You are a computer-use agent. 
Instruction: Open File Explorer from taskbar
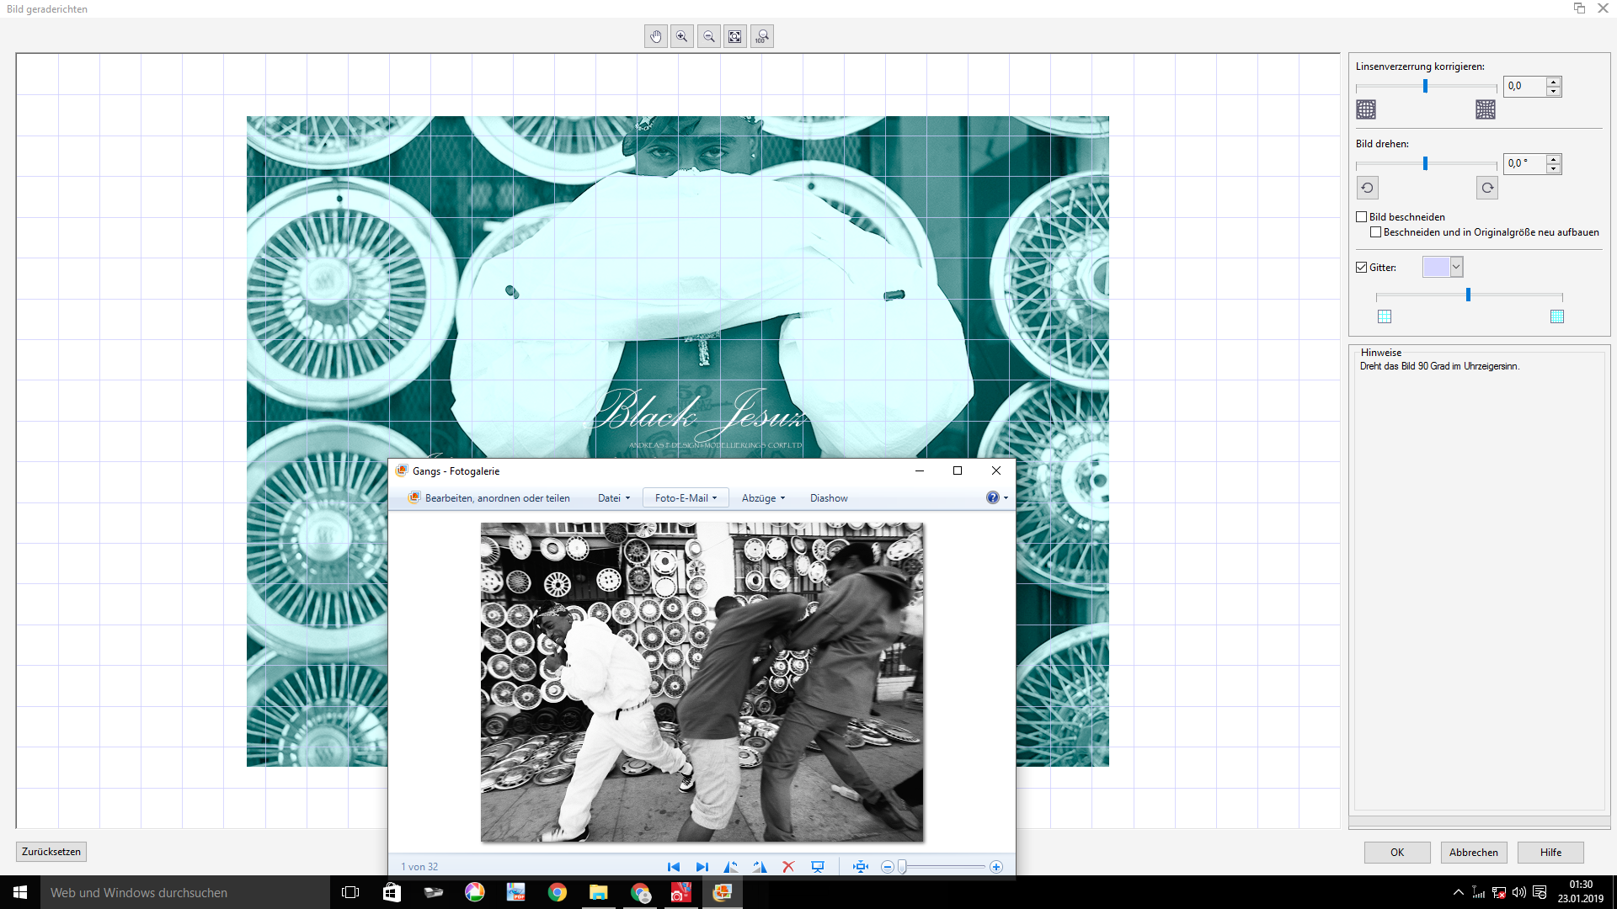pyautogui.click(x=599, y=892)
